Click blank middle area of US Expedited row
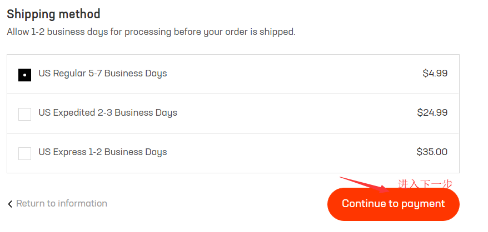The height and width of the screenshot is (232, 488). [x=289, y=113]
